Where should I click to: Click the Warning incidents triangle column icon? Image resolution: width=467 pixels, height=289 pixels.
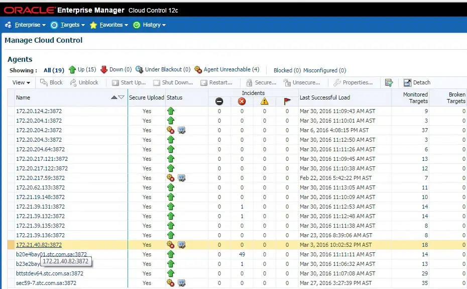point(265,102)
